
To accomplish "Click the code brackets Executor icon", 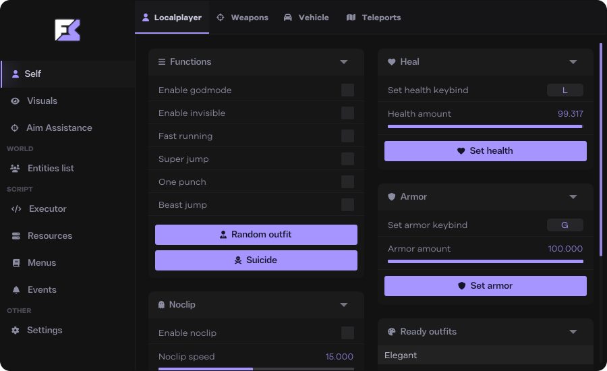I will (16, 209).
